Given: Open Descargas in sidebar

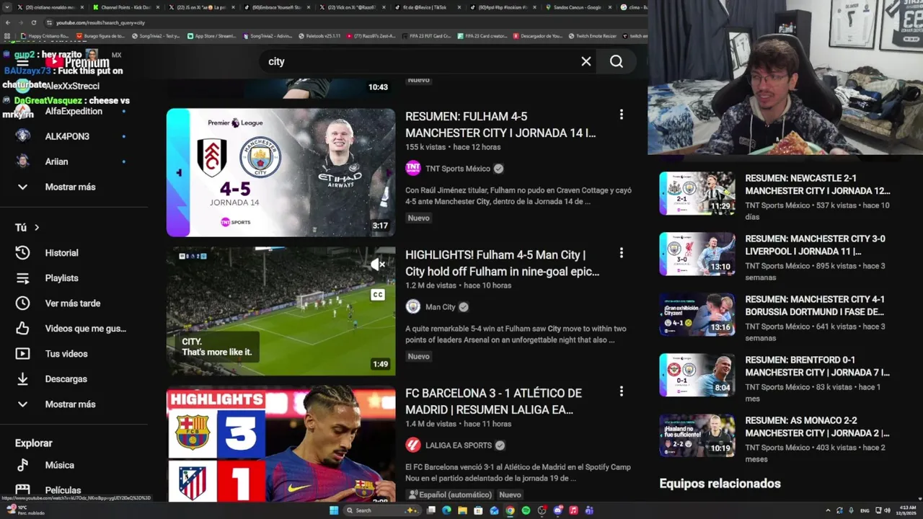Looking at the screenshot, I should coord(65,379).
